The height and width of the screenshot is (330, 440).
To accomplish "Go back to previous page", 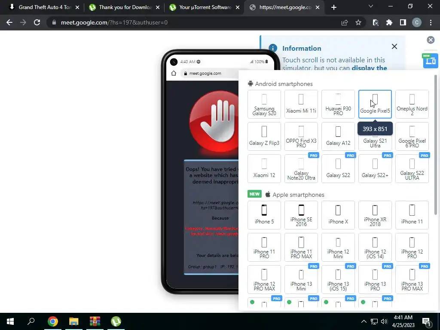I will (9, 22).
